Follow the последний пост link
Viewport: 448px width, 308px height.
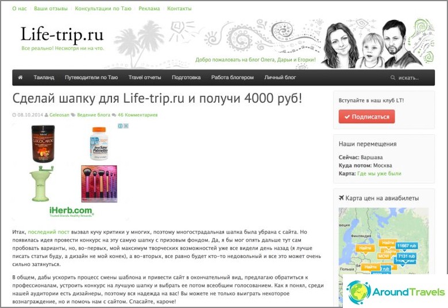[x=49, y=232]
